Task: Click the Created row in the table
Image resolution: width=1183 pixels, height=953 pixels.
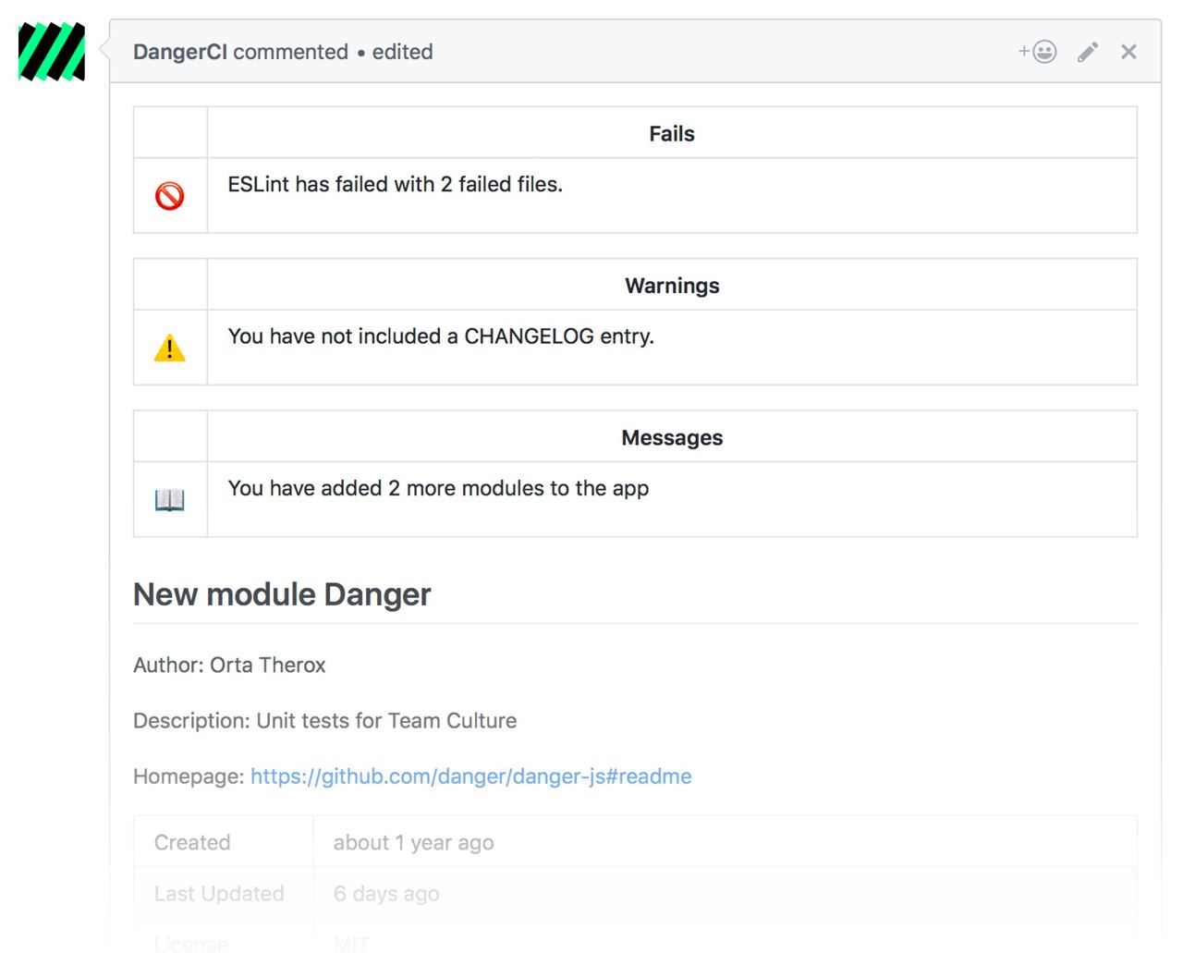Action: tap(192, 843)
